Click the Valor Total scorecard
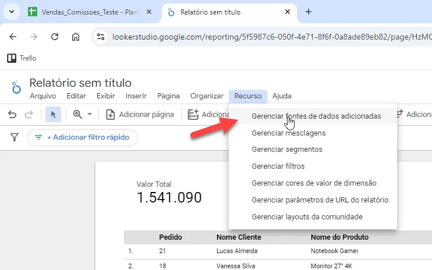The height and width of the screenshot is (270, 432). pyautogui.click(x=169, y=193)
